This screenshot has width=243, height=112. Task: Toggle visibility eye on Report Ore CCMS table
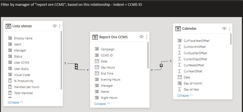[141, 37]
